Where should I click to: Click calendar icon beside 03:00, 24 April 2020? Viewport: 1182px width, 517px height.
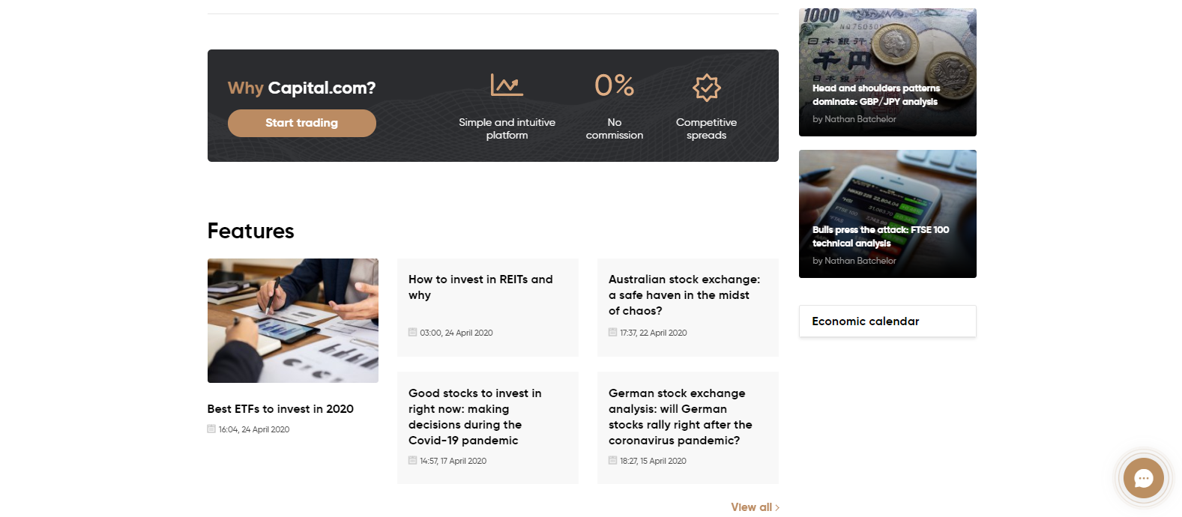pyautogui.click(x=412, y=332)
